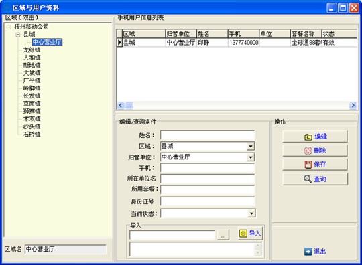Click the import log scroll-up arrow
The width and height of the screenshot is (362, 265).
258,246
